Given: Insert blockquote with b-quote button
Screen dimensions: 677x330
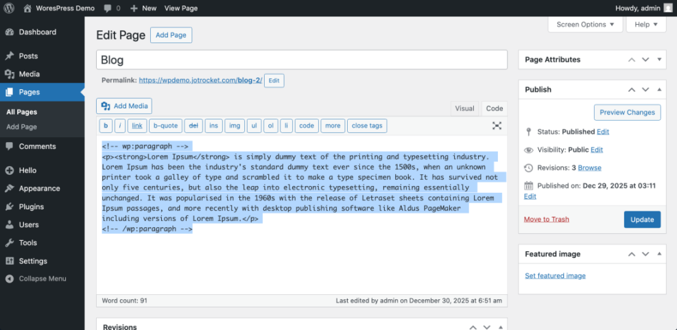Looking at the screenshot, I should 166,126.
